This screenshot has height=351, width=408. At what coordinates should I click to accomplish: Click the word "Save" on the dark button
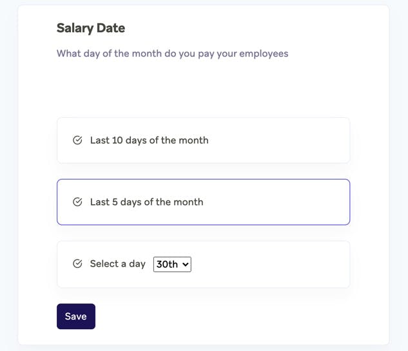75,316
